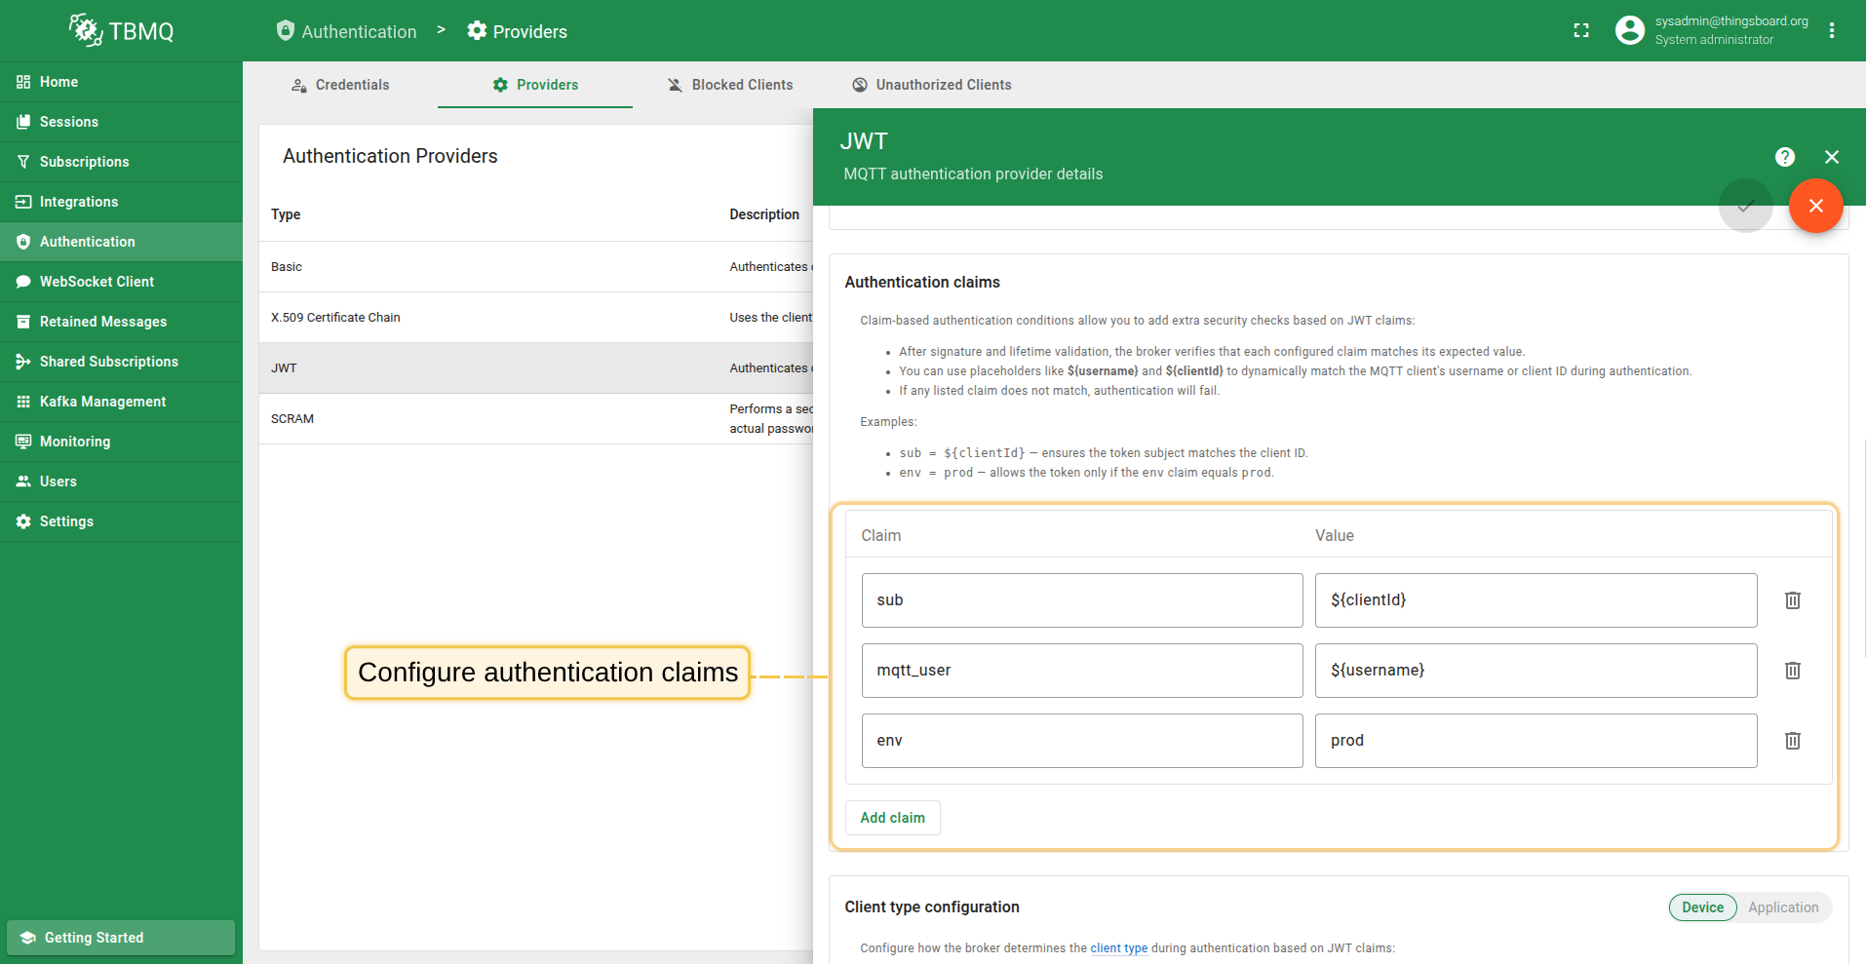Delete the mqtt_user claim row
Screen dimensions: 1866x964
[1792, 671]
